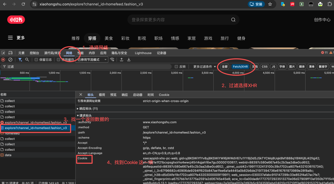The width and height of the screenshot is (334, 184).
Task: Open the black glasses extension icon
Action: 311,4
